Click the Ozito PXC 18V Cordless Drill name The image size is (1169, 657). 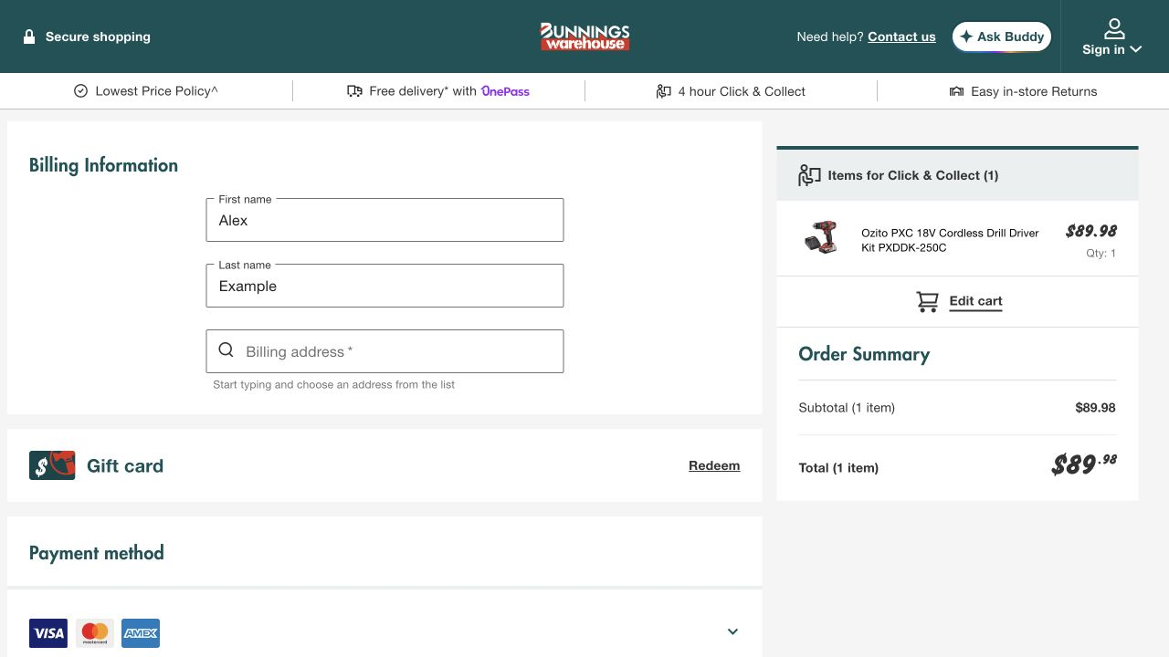click(x=950, y=240)
